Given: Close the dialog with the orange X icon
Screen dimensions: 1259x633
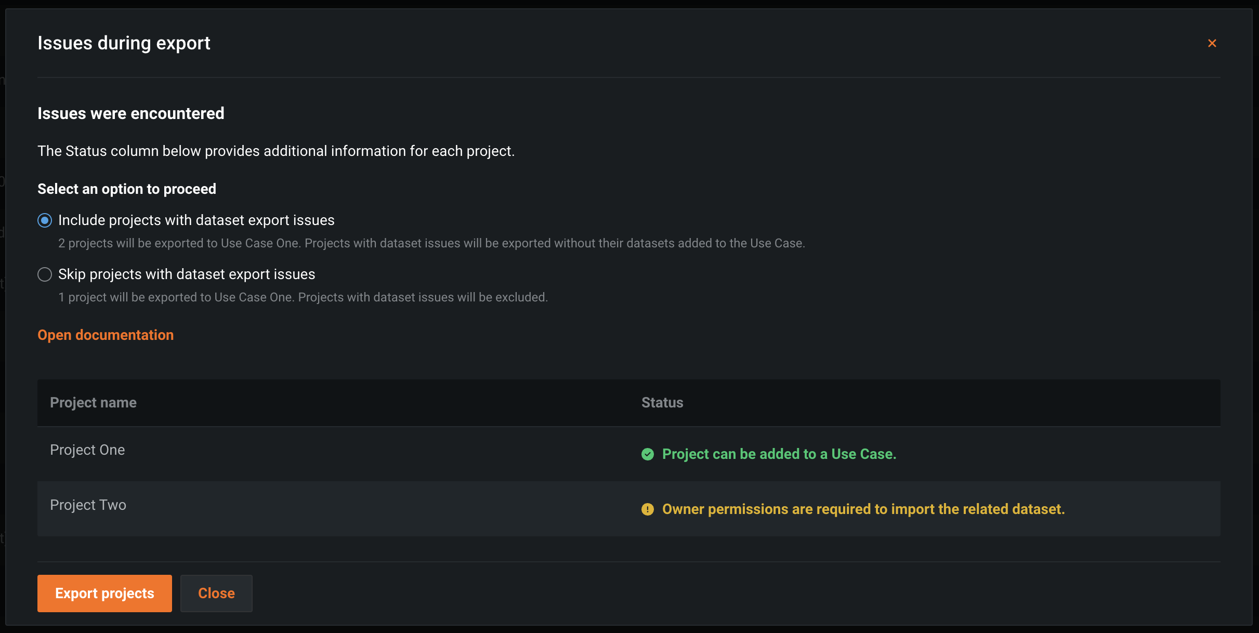Looking at the screenshot, I should 1212,43.
